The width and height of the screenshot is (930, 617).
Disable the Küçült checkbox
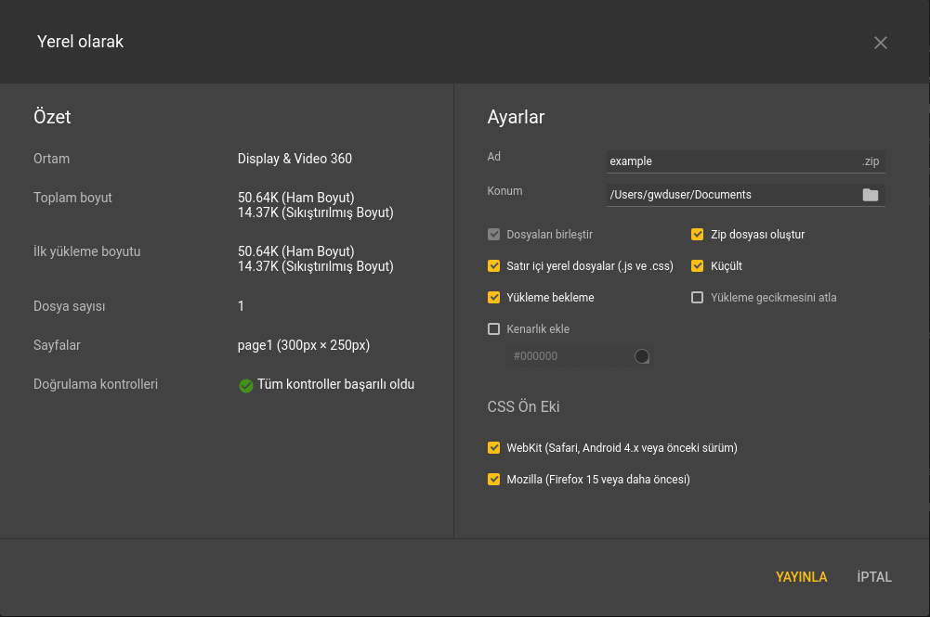(698, 266)
